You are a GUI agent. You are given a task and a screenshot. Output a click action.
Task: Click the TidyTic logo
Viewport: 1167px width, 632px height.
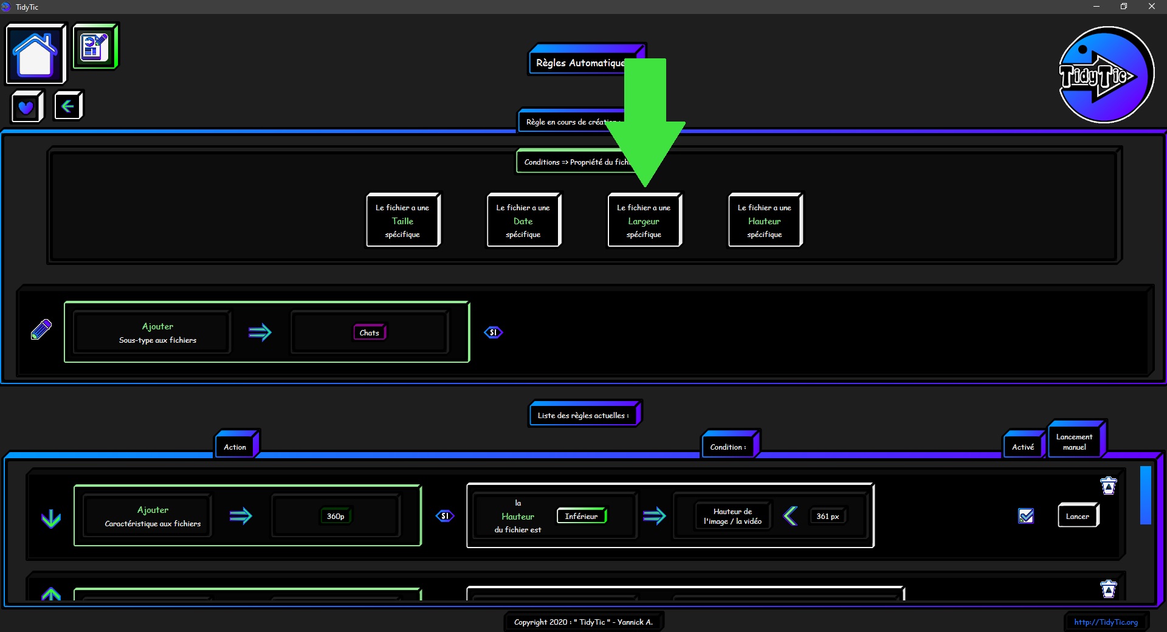pos(1106,75)
